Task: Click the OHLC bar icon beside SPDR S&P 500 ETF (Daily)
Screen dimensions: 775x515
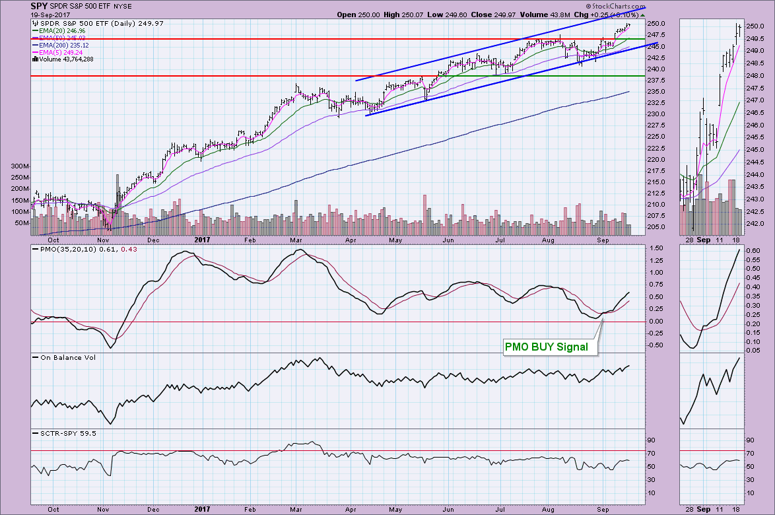Action: [35, 23]
